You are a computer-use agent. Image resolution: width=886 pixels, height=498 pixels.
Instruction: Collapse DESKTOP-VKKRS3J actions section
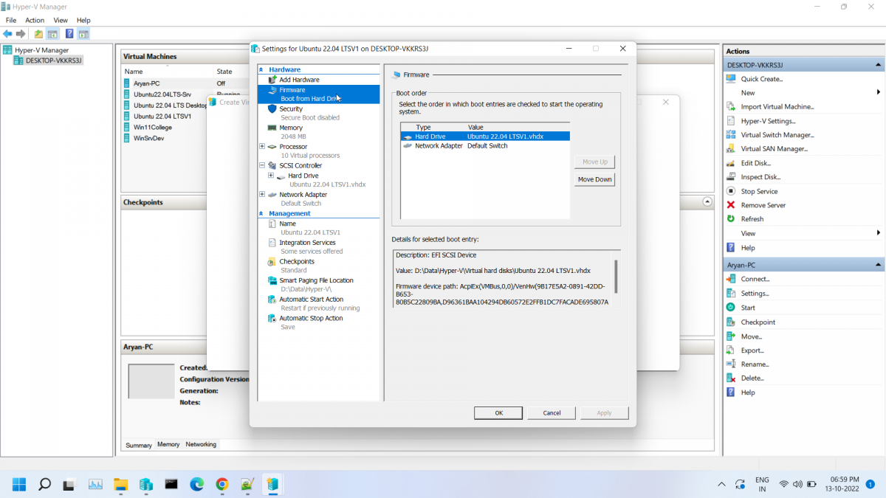coord(879,65)
